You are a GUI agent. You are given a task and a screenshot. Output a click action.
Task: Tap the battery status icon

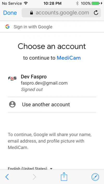click(96, 3)
